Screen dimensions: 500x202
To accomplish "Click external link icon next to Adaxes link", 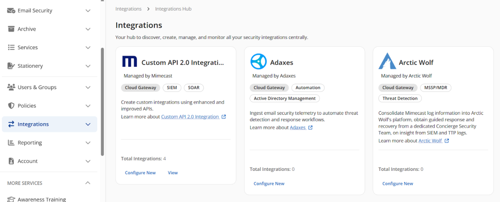I will tap(311, 128).
